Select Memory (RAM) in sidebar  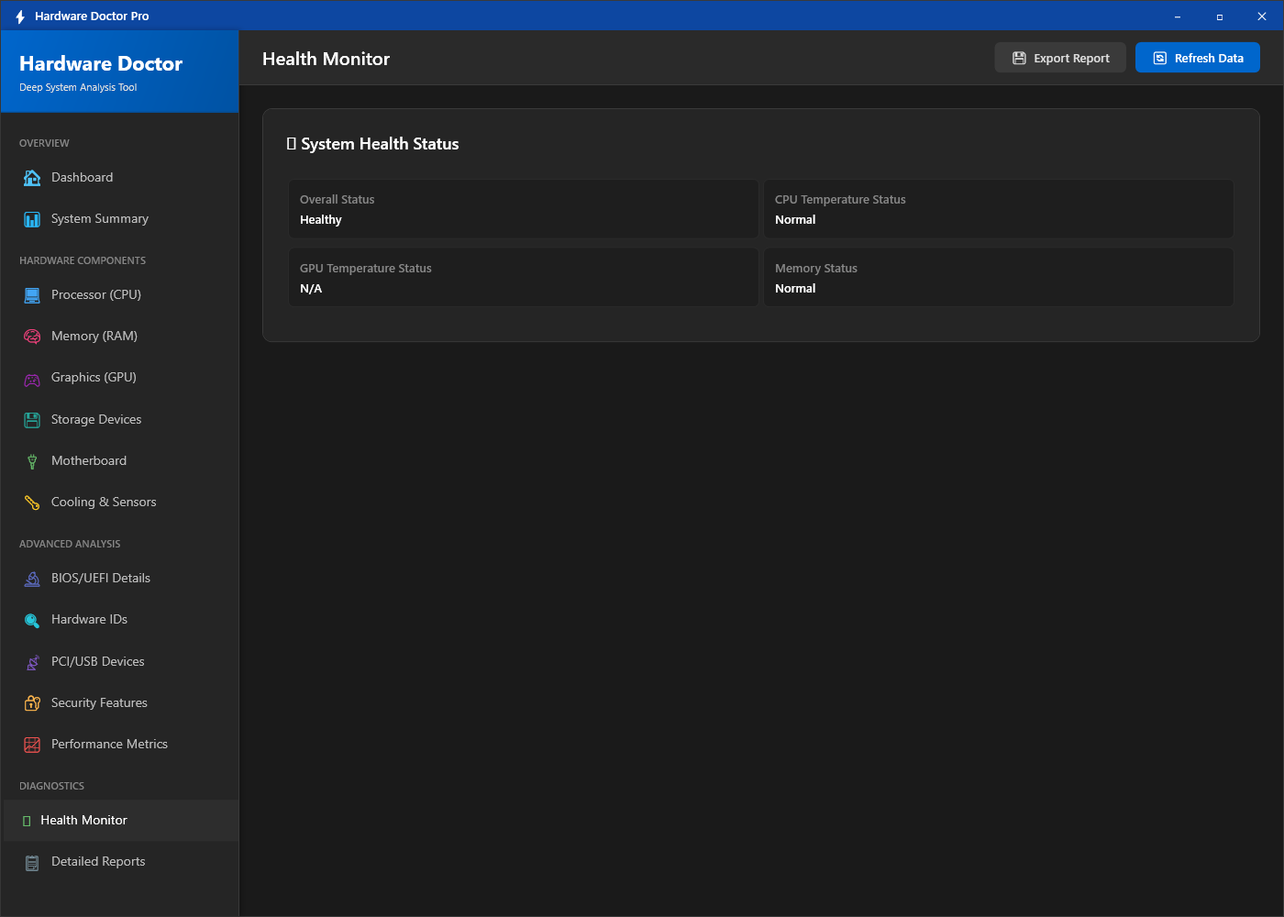coord(121,337)
